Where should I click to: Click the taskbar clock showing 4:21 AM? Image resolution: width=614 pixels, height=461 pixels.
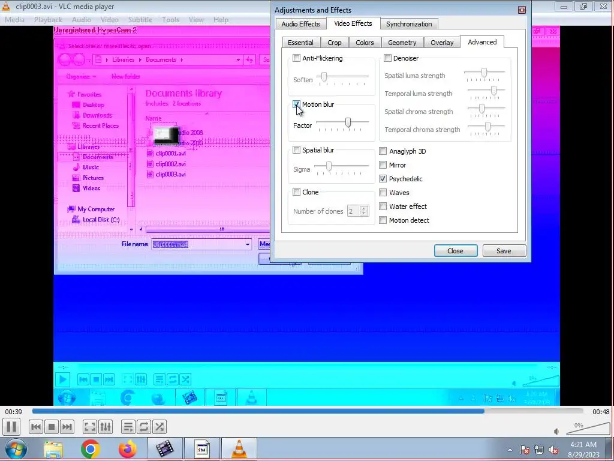(x=583, y=450)
